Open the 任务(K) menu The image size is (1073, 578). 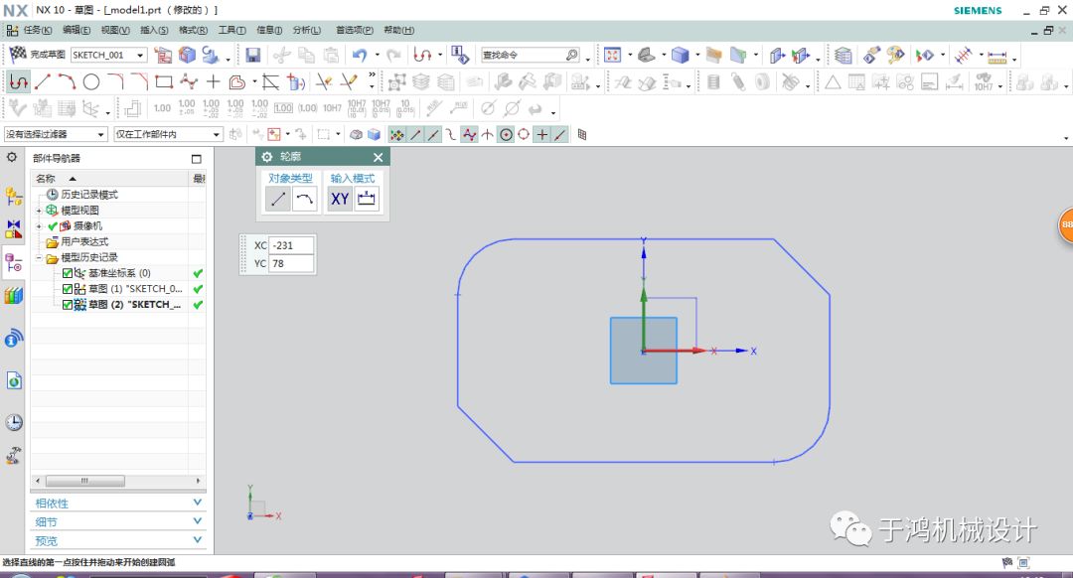click(37, 30)
